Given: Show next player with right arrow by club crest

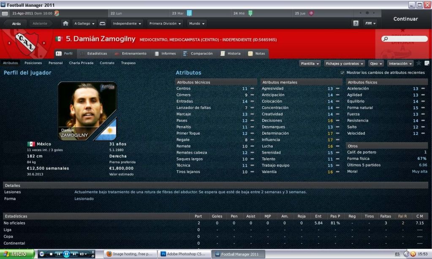Looking at the screenshot, I should pyautogui.click(x=44, y=43).
